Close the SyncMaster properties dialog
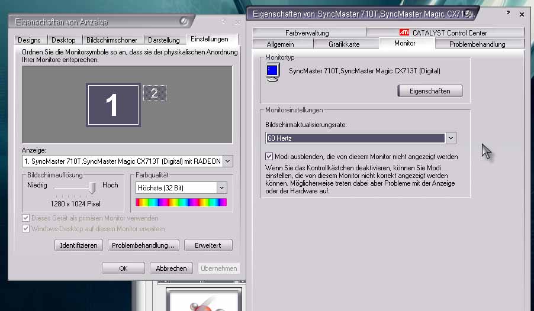The height and width of the screenshot is (311, 534). click(522, 14)
